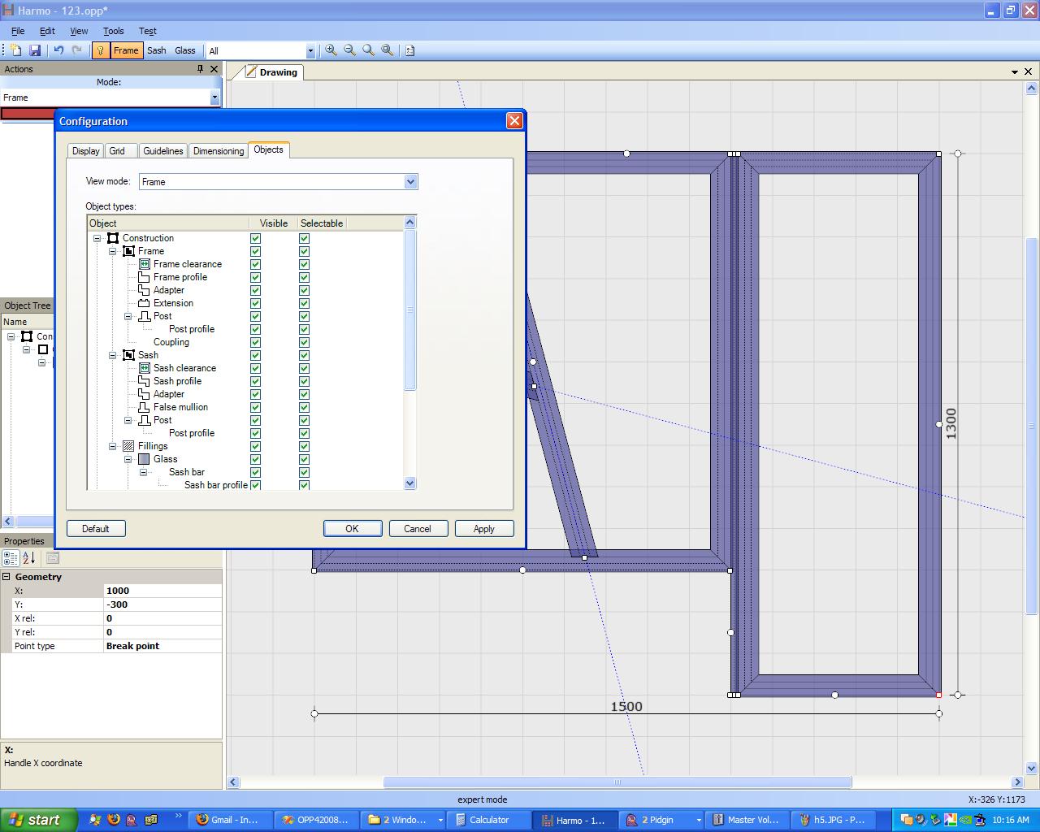Switch to the Dimensioning tab

pyautogui.click(x=218, y=151)
